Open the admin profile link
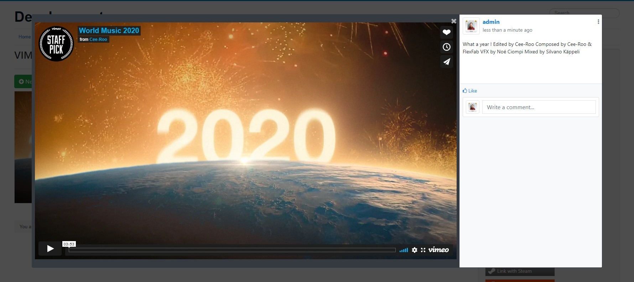This screenshot has width=634, height=282. [491, 22]
